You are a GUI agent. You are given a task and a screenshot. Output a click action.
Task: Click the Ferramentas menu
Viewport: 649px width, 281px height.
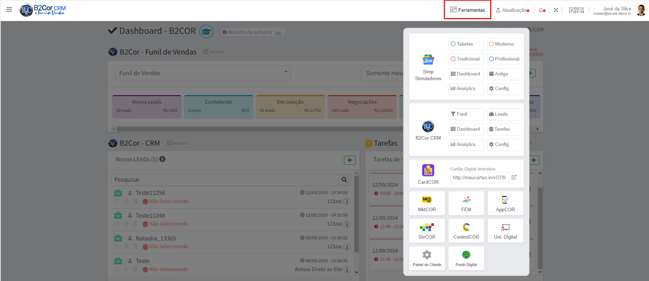(467, 10)
